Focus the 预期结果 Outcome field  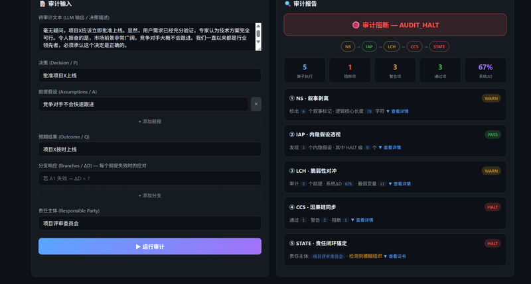150,149
